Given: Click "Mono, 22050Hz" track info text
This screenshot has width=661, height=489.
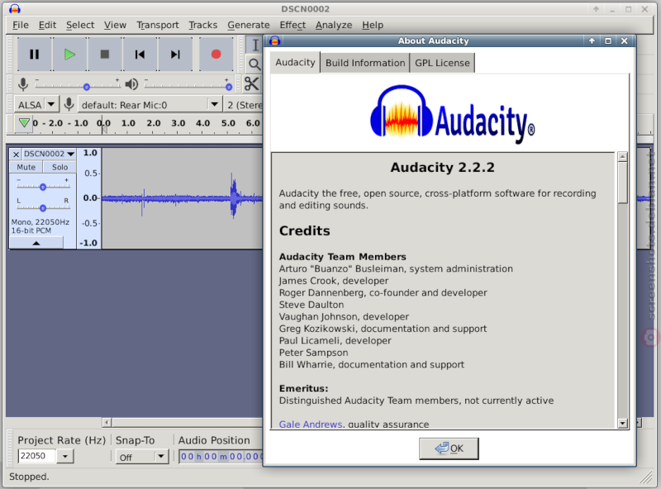Looking at the screenshot, I should point(40,222).
